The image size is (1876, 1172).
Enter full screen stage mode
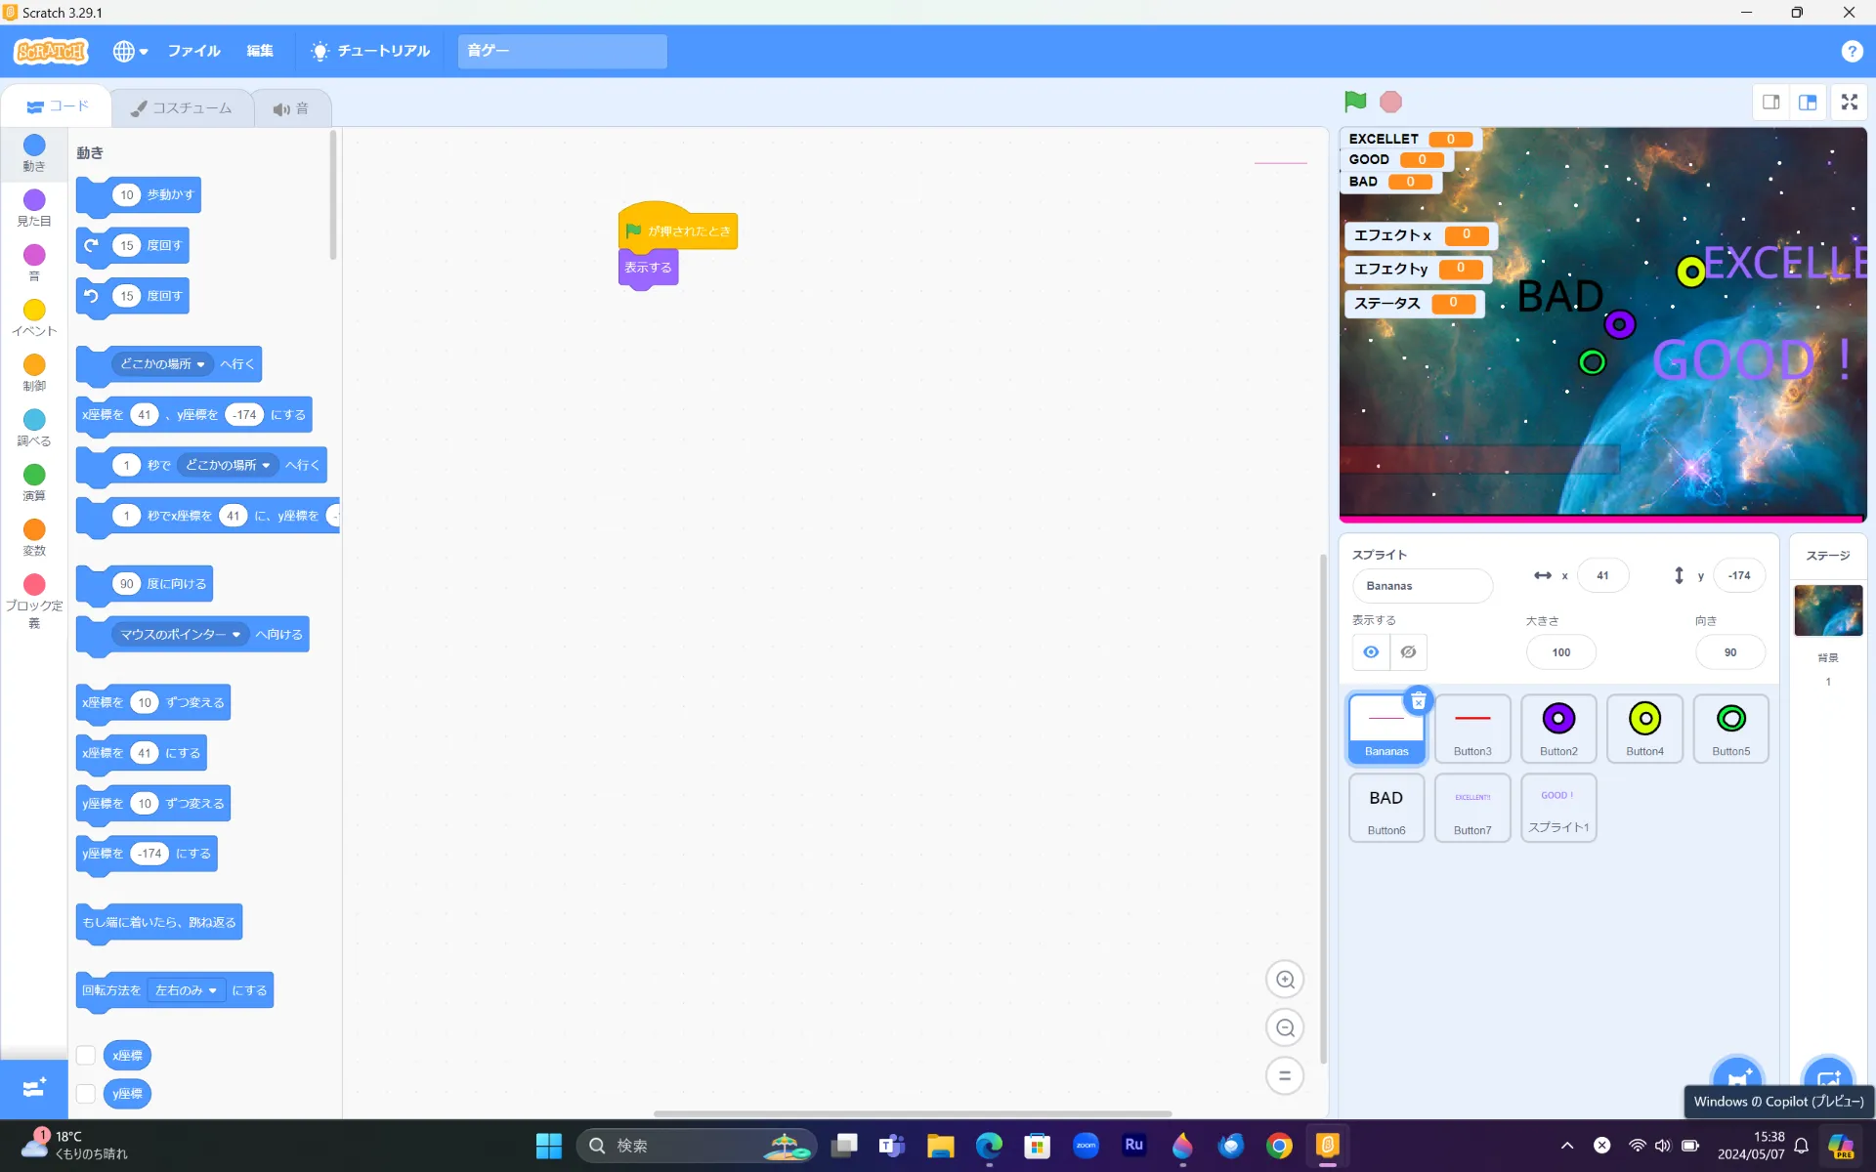pyautogui.click(x=1849, y=102)
